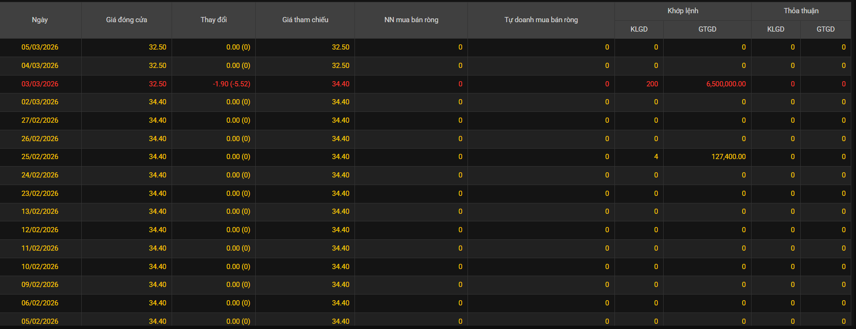Click the 25/02/2026 date cell
The height and width of the screenshot is (329, 856).
point(40,157)
